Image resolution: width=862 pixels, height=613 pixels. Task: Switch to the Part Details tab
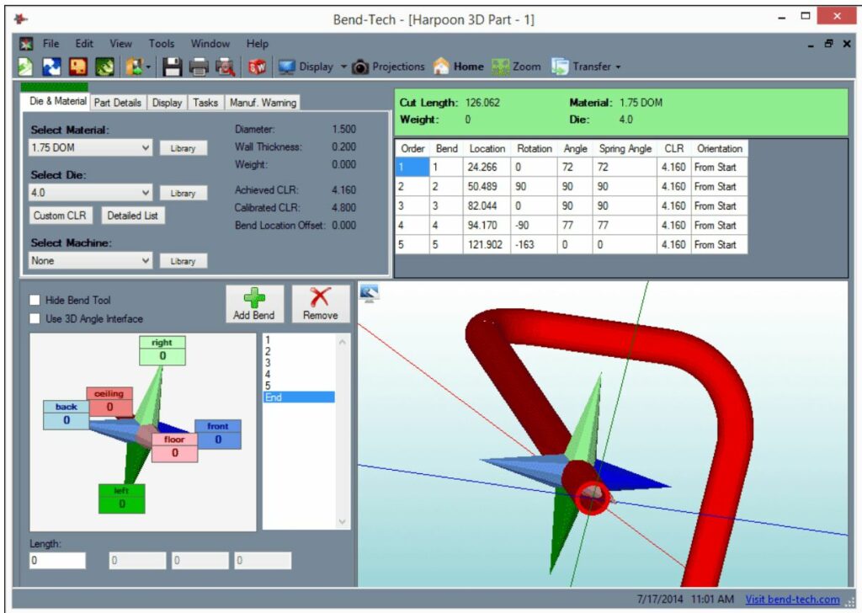tap(118, 102)
